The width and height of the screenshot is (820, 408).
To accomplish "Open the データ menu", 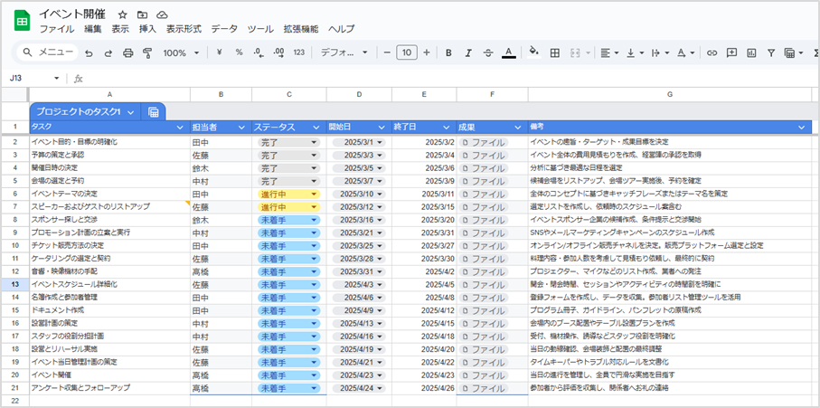I will (224, 29).
